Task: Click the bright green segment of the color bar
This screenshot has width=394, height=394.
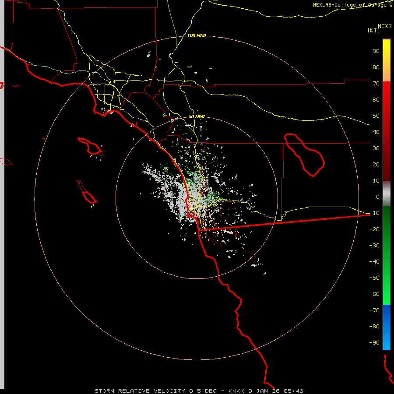Action: pyautogui.click(x=387, y=255)
